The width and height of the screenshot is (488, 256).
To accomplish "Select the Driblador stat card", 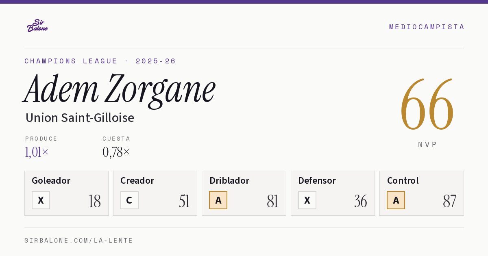I will coord(244,193).
